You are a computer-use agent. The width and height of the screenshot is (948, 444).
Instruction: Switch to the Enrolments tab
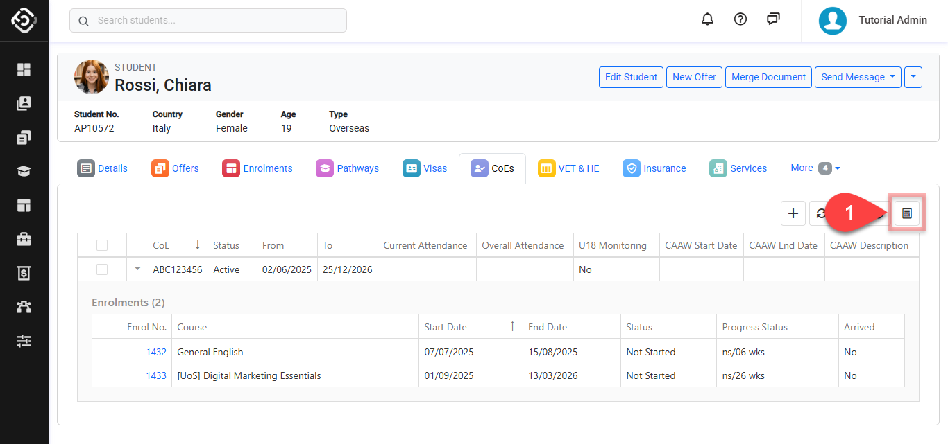[x=257, y=168]
